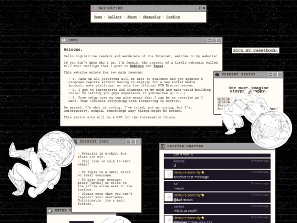The width and height of the screenshot is (297, 223).
Task: Open the About page link
Action: 132,17
